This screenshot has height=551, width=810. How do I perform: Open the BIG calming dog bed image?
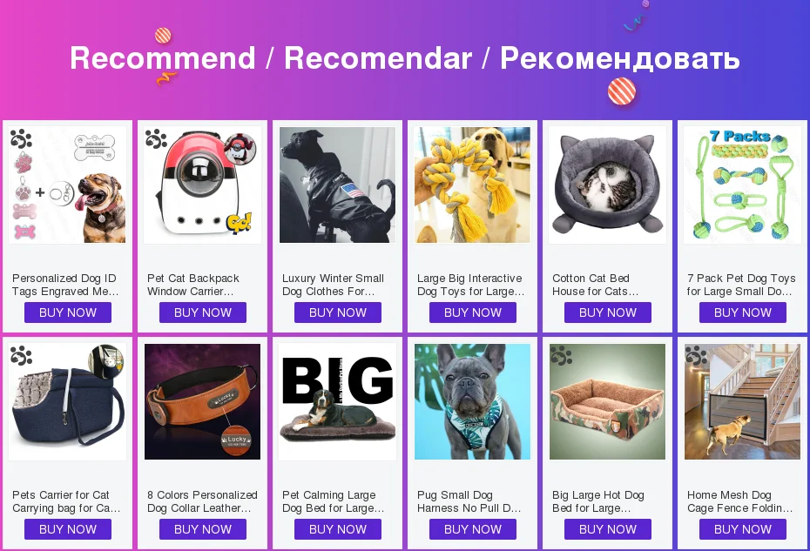337,402
